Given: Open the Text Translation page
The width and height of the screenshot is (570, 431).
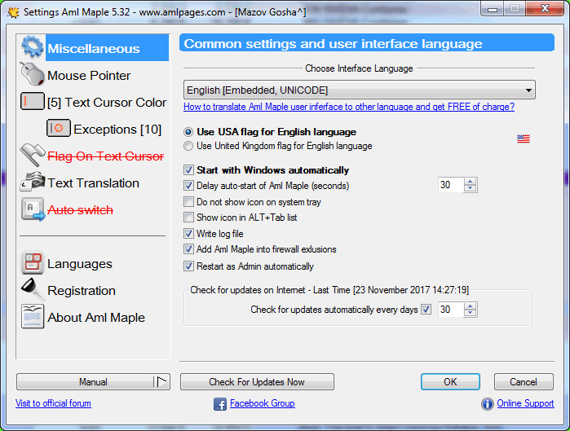Looking at the screenshot, I should tap(94, 183).
